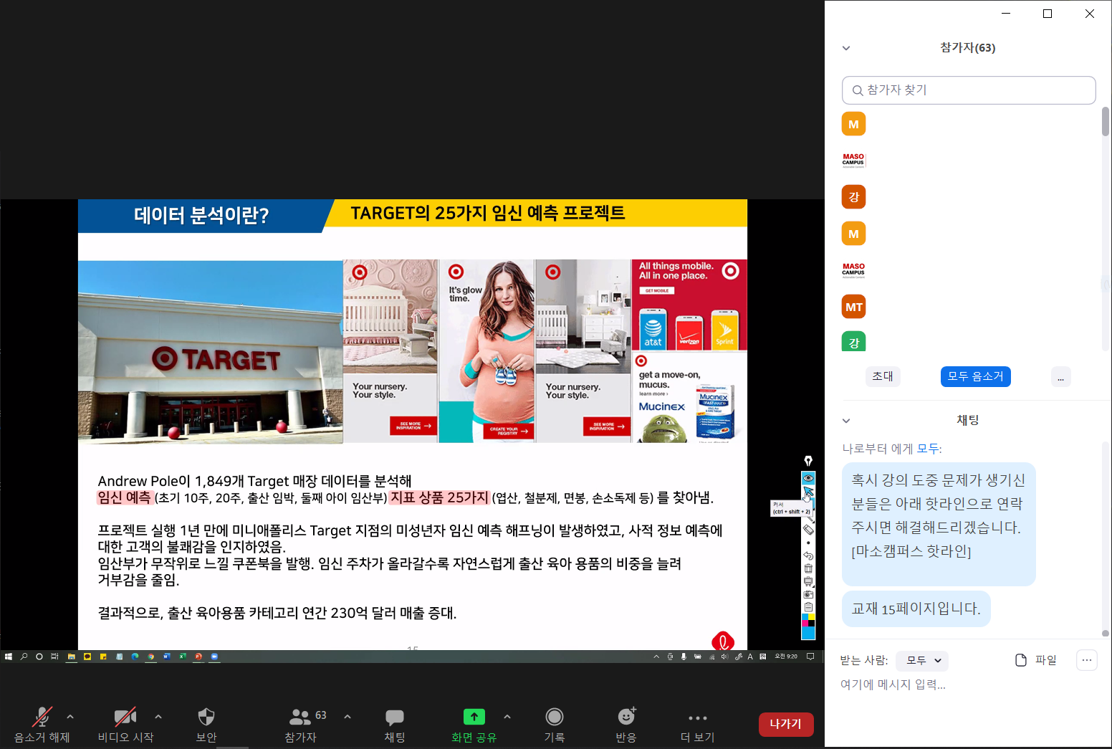Select the eraser tool in annotation toolbar
This screenshot has width=1112, height=749.
point(808,530)
